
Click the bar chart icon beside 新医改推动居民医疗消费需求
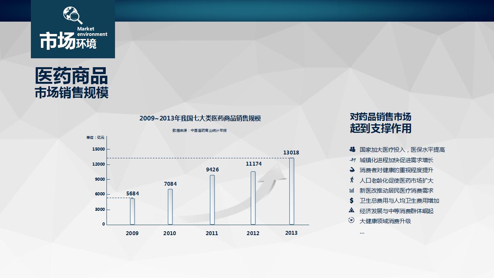coord(352,190)
